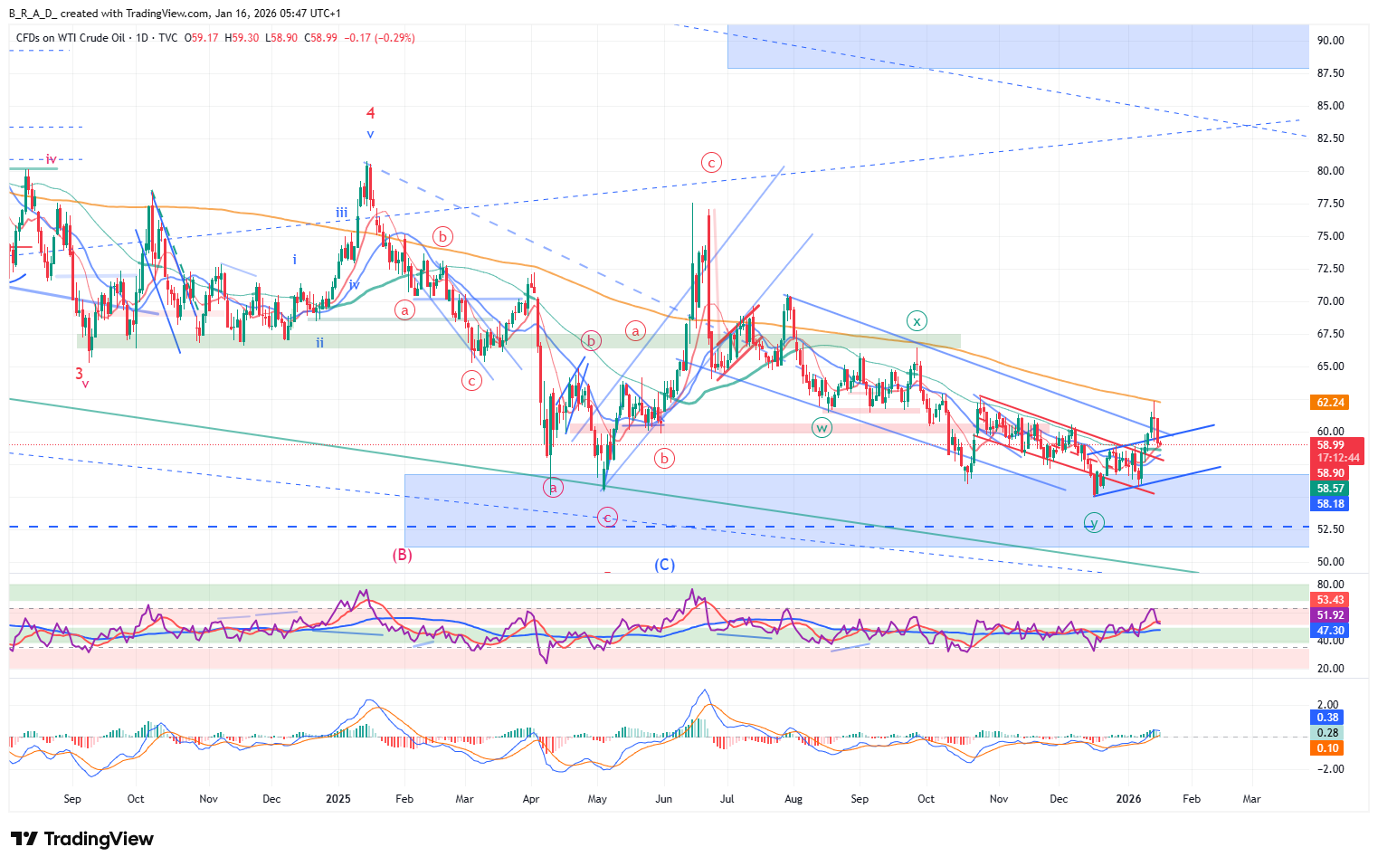Click the red 4 wave label
Image resolution: width=1378 pixels, height=866 pixels.
(x=370, y=113)
